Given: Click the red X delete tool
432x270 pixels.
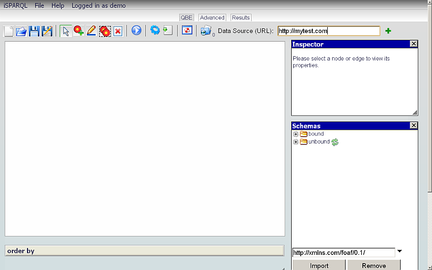Looking at the screenshot, I should pyautogui.click(x=118, y=31).
